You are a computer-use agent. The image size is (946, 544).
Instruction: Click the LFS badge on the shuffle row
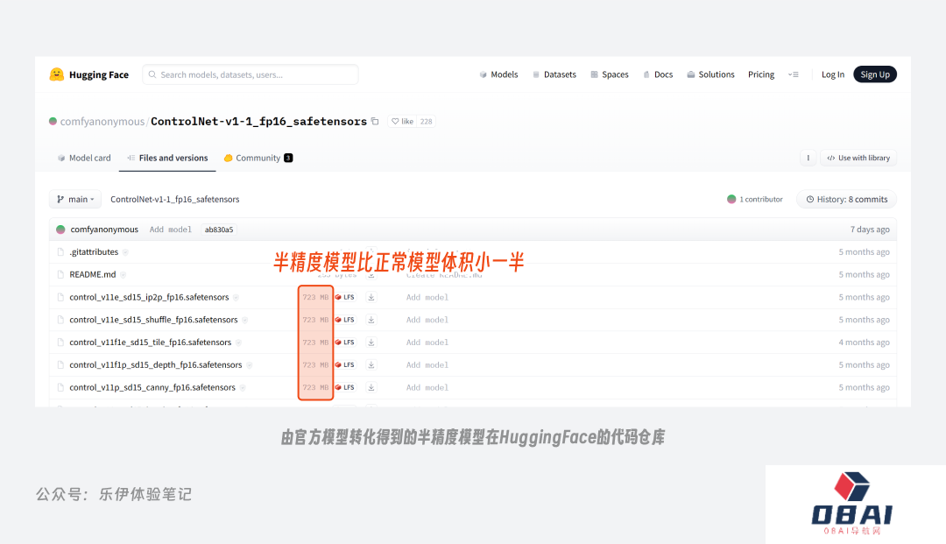point(345,320)
